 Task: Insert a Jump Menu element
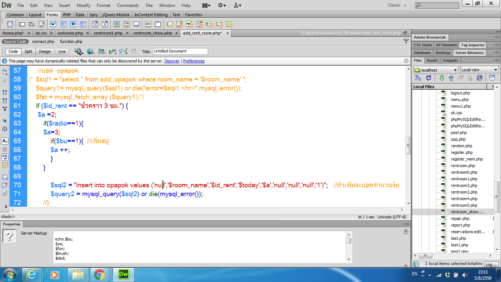(105, 24)
